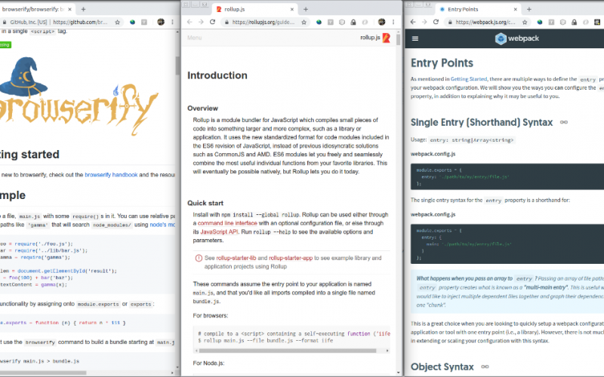The height and width of the screenshot is (377, 604).
Task: Go forward in the webpack window
Action: (x=424, y=22)
